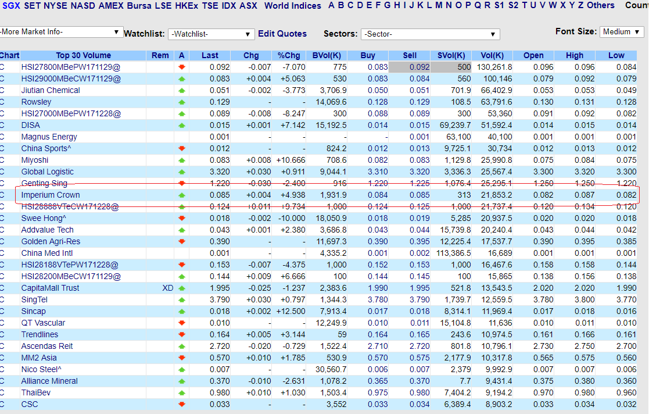The height and width of the screenshot is (414, 649).
Task: Click the green arrow beside CapitaMall Trust
Action: (x=182, y=288)
